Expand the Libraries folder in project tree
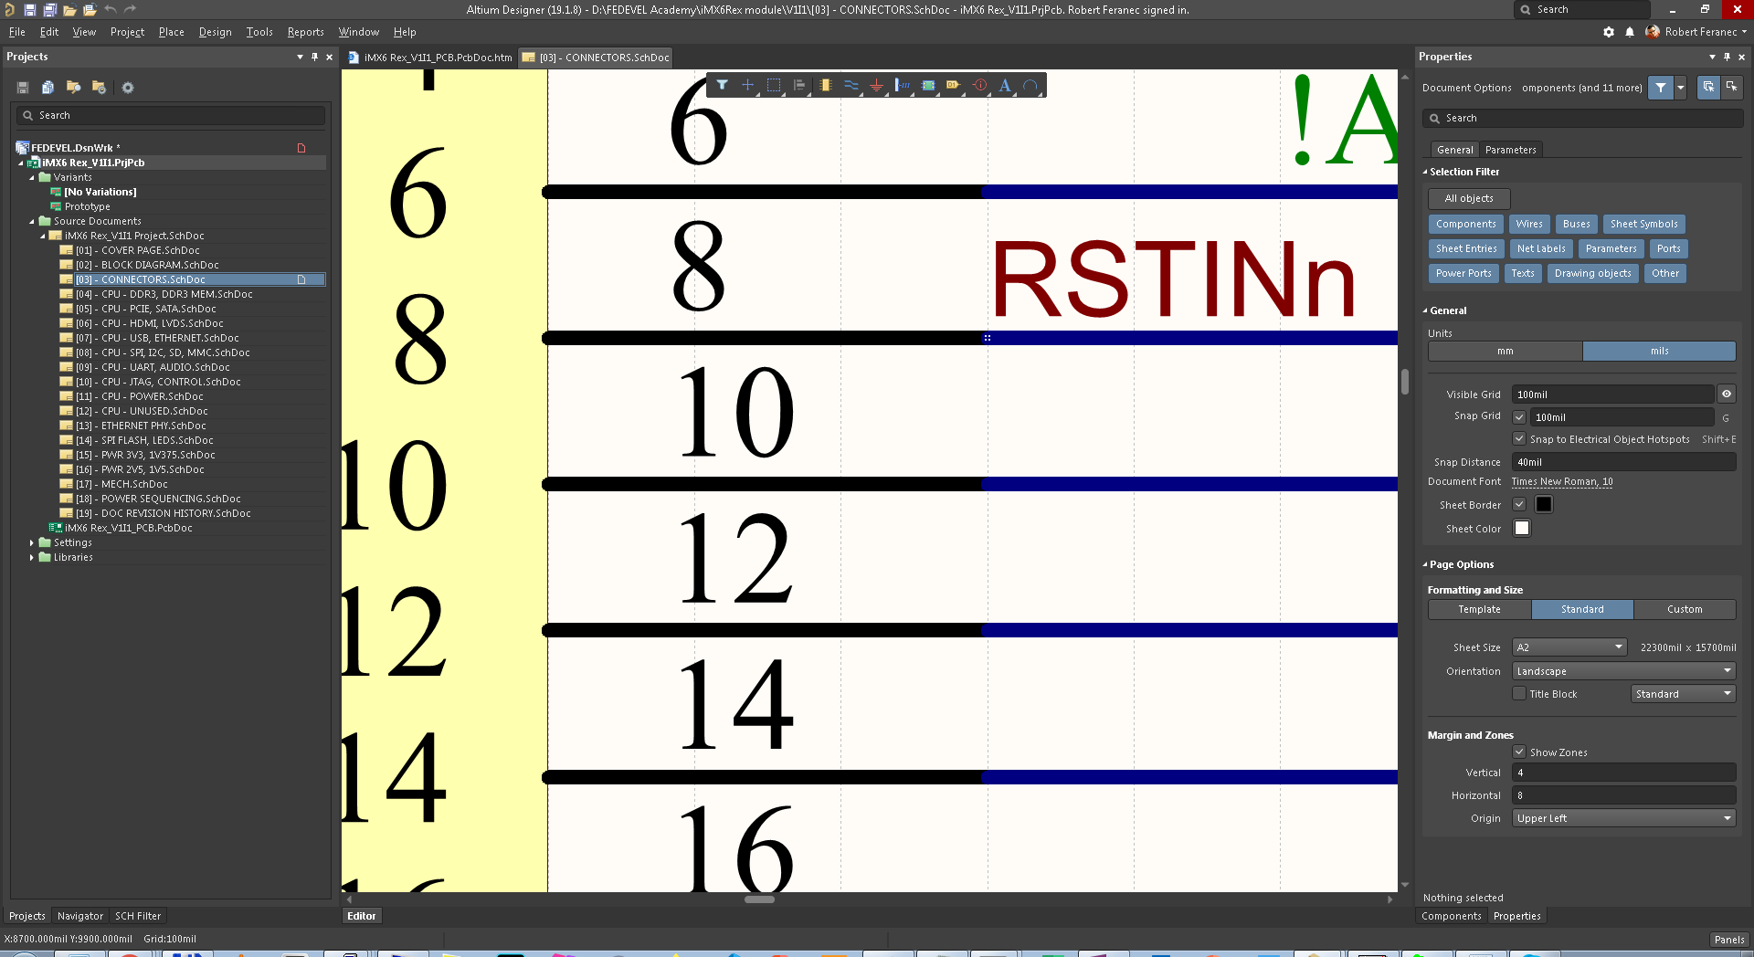The image size is (1754, 957). pos(32,557)
